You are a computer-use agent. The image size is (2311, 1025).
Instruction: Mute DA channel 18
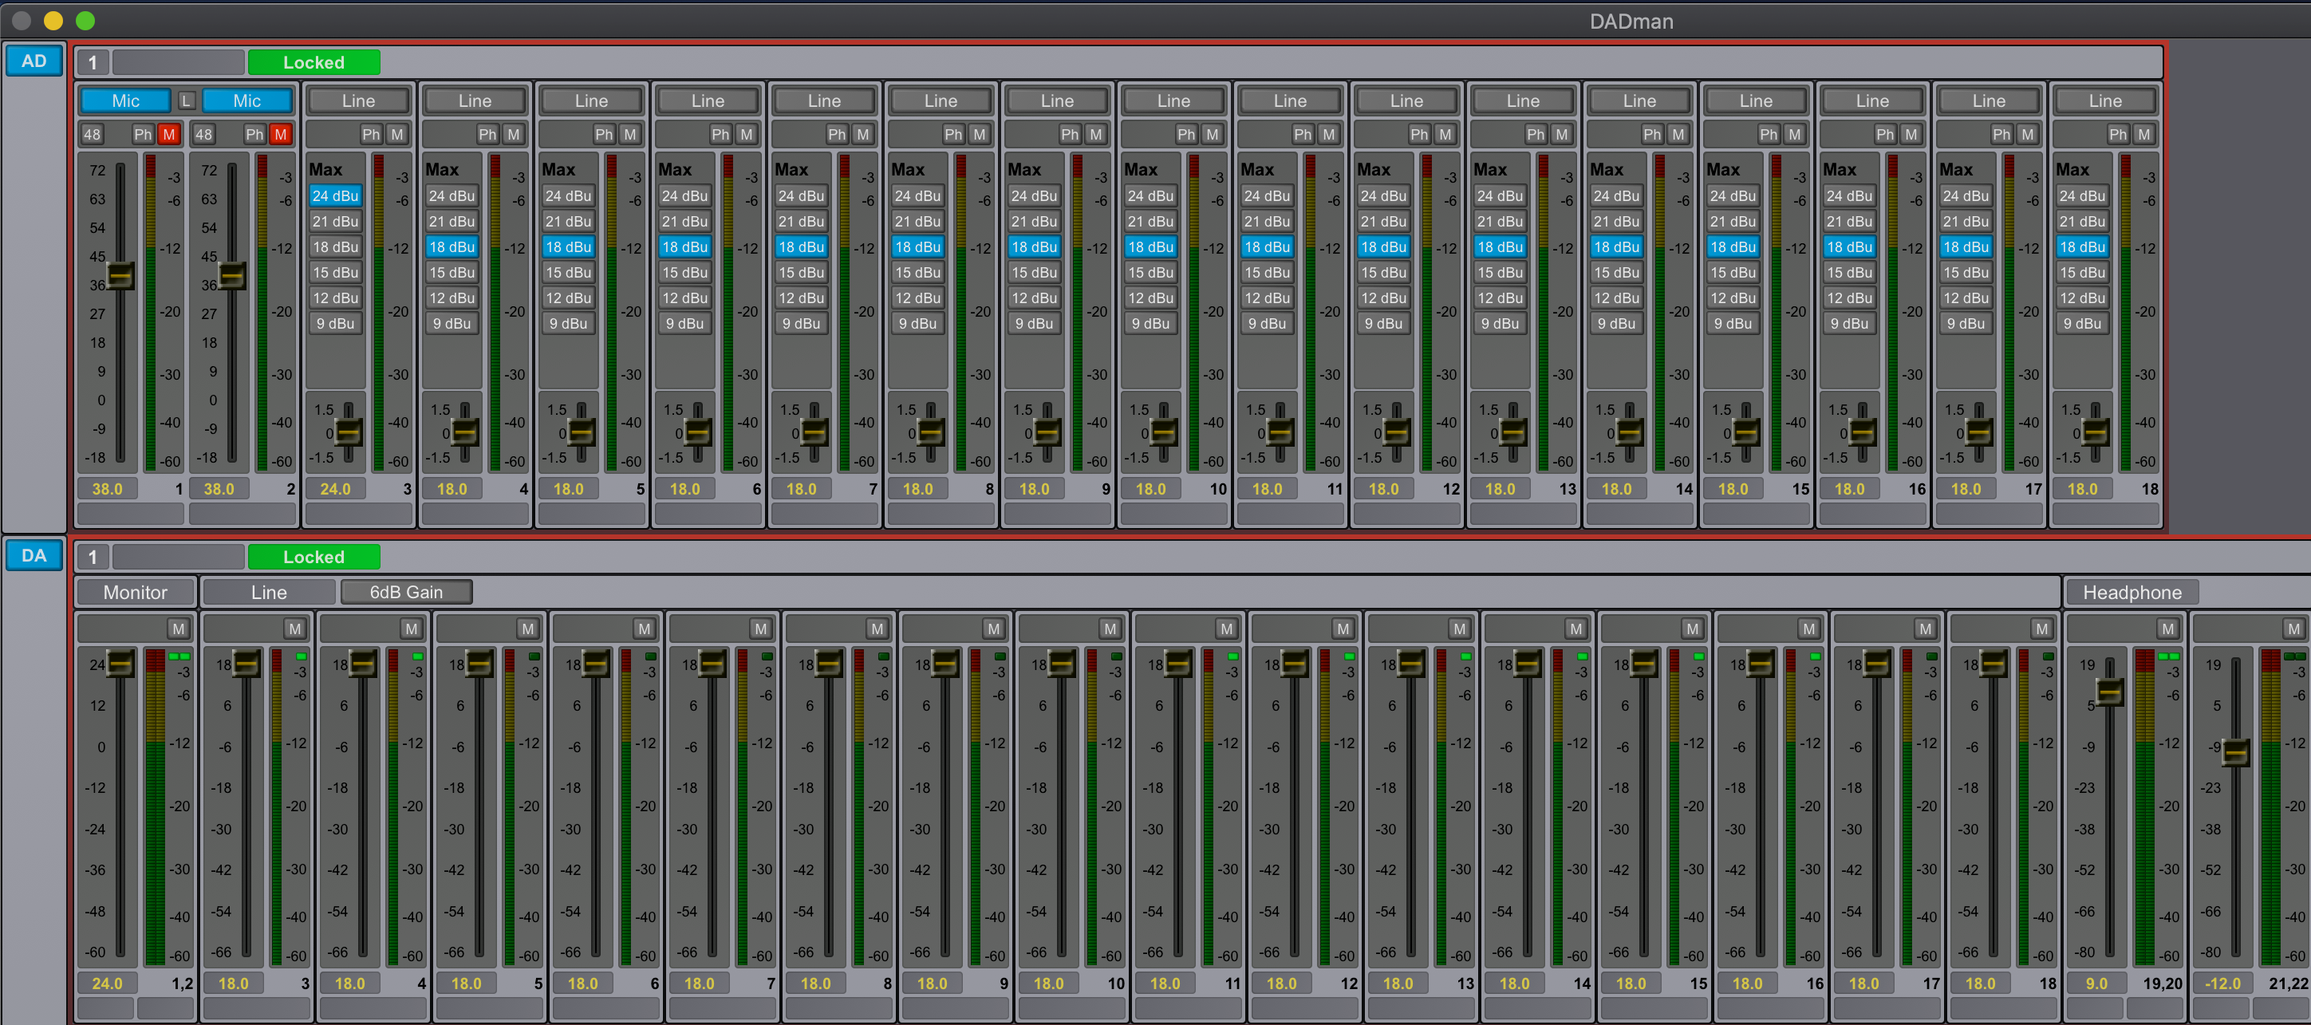pos(2042,629)
